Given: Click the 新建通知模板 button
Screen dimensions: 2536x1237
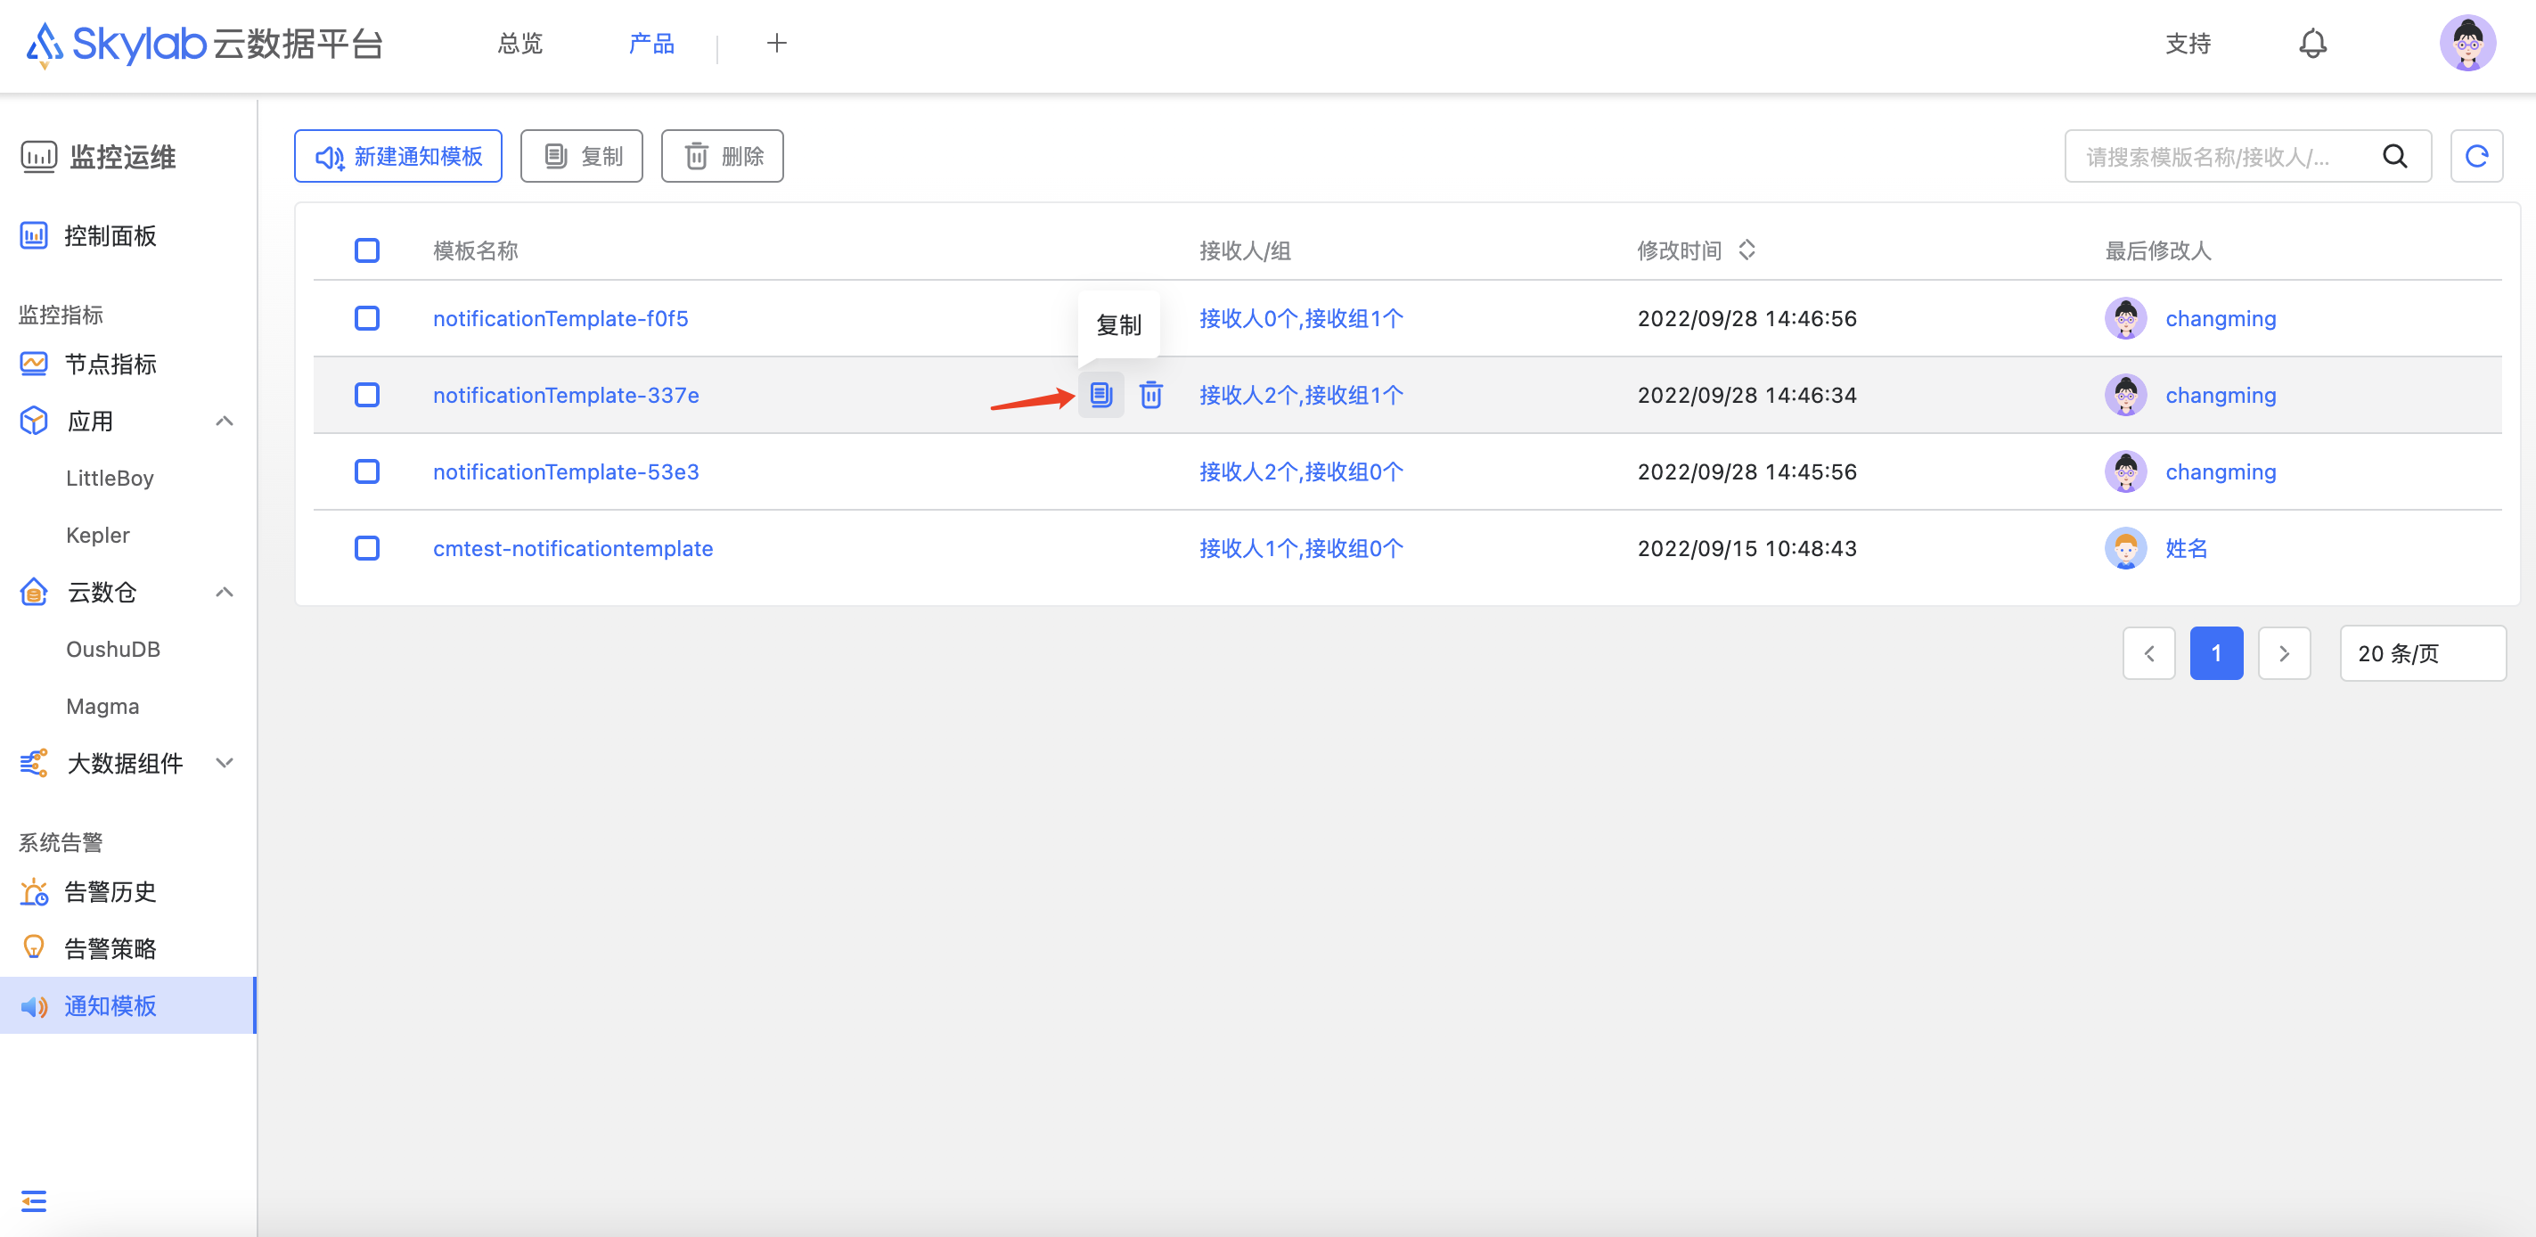Looking at the screenshot, I should click(397, 156).
